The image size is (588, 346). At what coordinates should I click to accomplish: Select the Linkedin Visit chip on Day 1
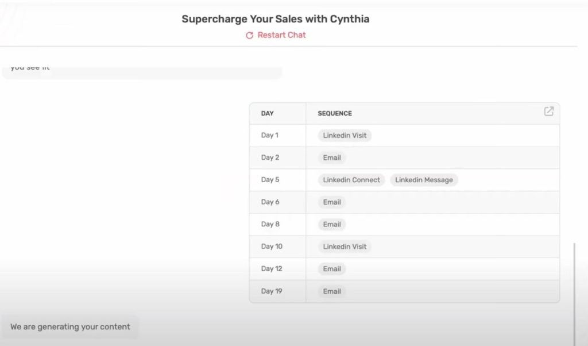pyautogui.click(x=345, y=136)
